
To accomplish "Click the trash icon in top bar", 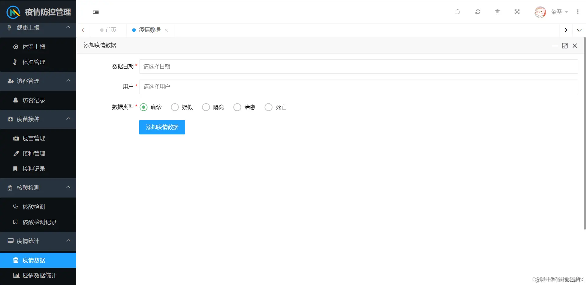I will [x=497, y=12].
